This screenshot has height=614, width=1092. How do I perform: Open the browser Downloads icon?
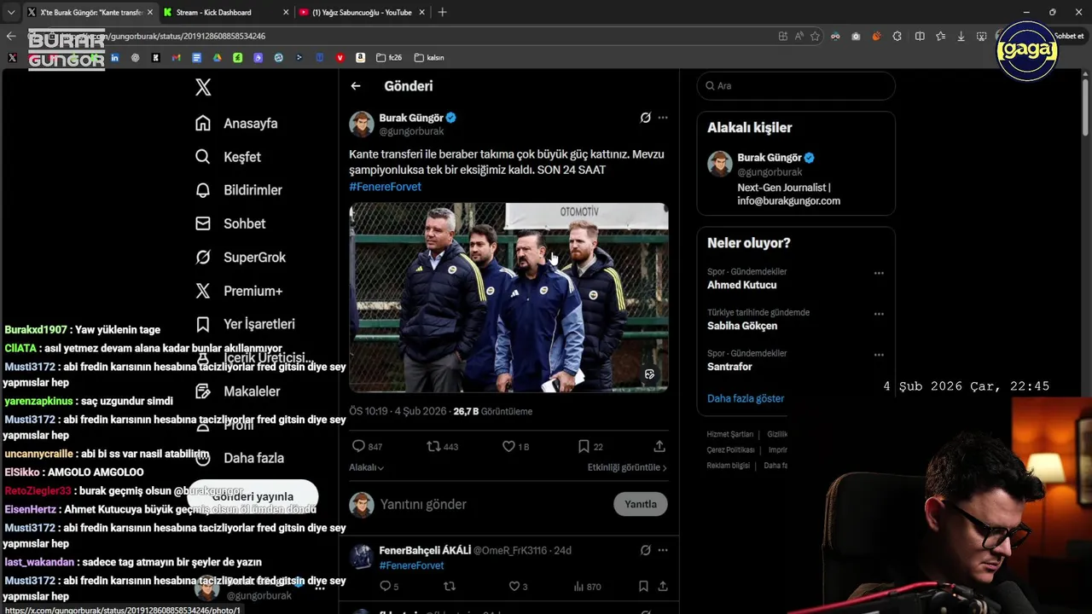961,36
